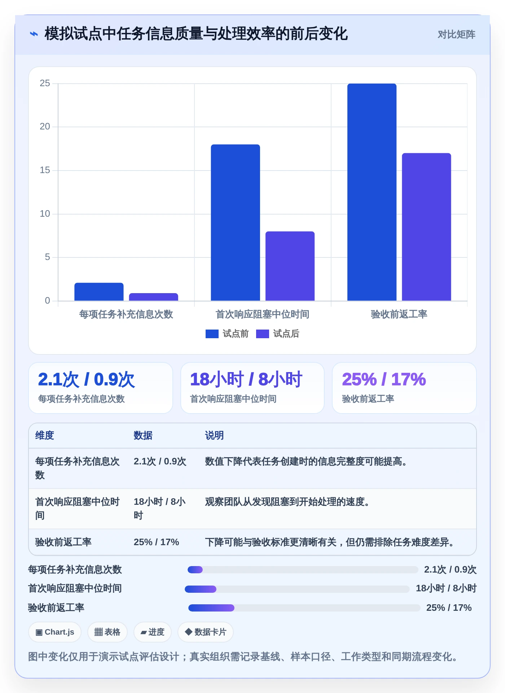
Task: Click x-axis label 验收前返工率 under chart
Action: click(x=399, y=314)
